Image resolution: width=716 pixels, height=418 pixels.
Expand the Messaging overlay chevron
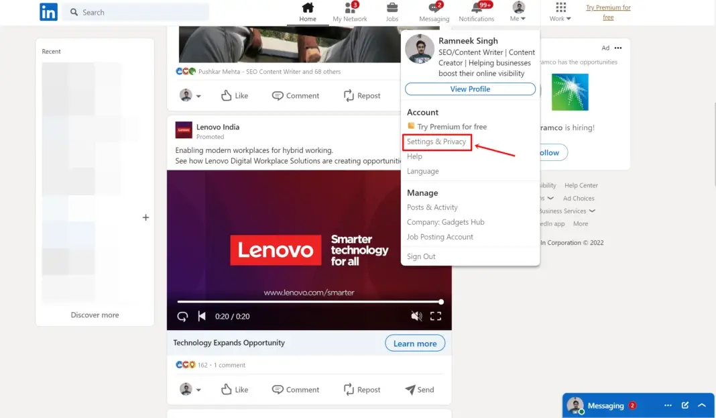[702, 405]
